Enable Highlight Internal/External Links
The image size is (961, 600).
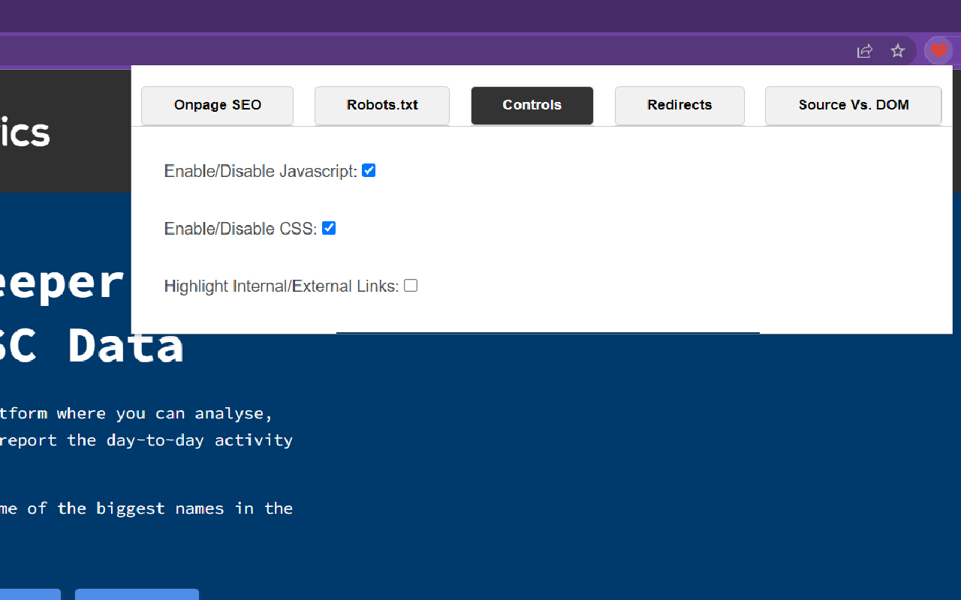click(411, 285)
